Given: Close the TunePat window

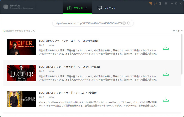Looking at the screenshot, I should [181, 3].
